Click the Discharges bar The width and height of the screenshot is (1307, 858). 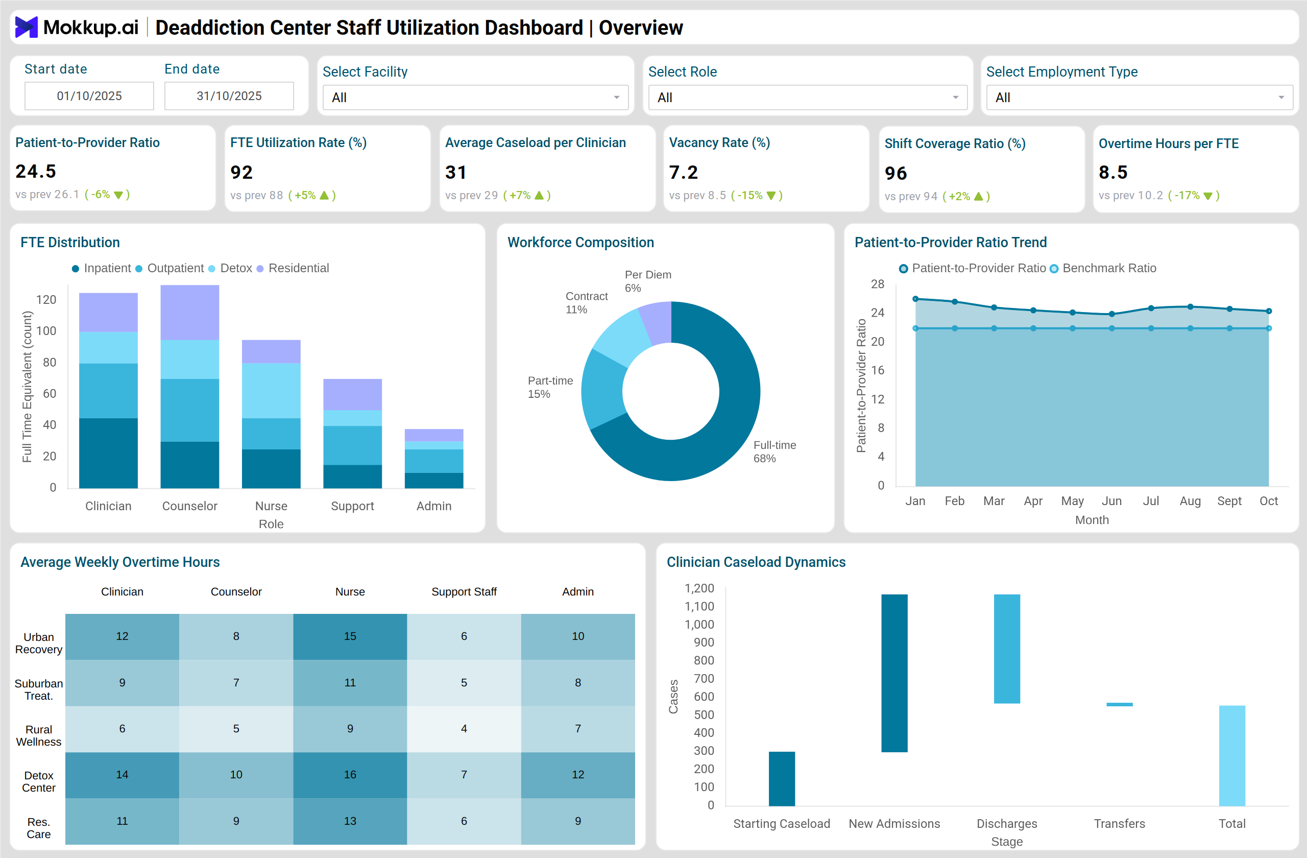(x=1007, y=649)
